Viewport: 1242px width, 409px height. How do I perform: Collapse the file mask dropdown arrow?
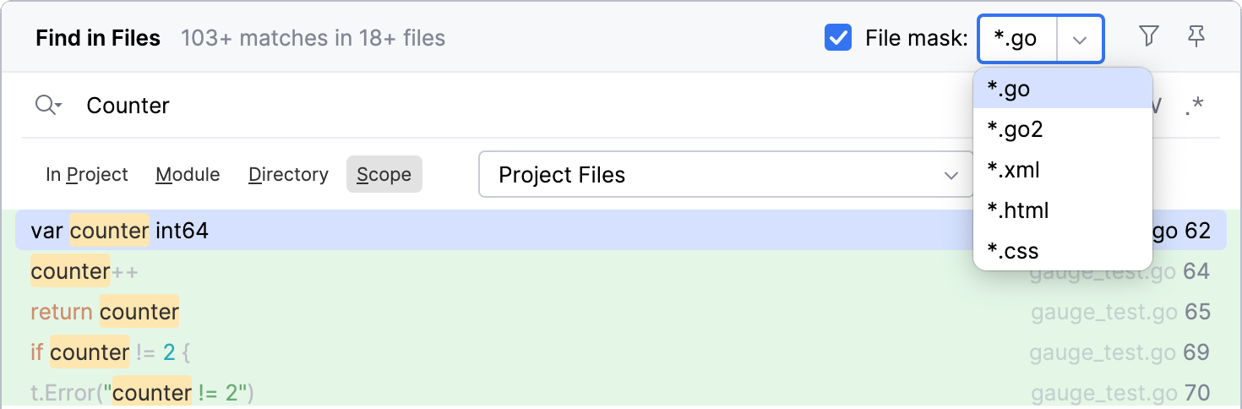click(x=1080, y=40)
